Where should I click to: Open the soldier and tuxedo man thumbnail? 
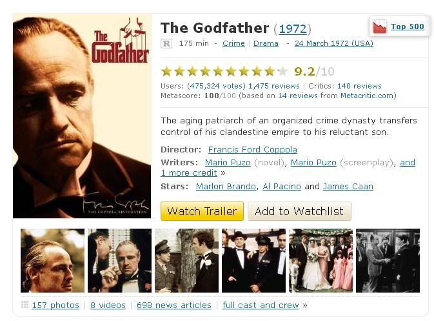point(186,260)
